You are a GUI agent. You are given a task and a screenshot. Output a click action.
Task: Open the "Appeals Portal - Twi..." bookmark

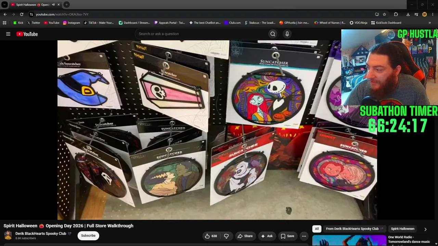169,23
